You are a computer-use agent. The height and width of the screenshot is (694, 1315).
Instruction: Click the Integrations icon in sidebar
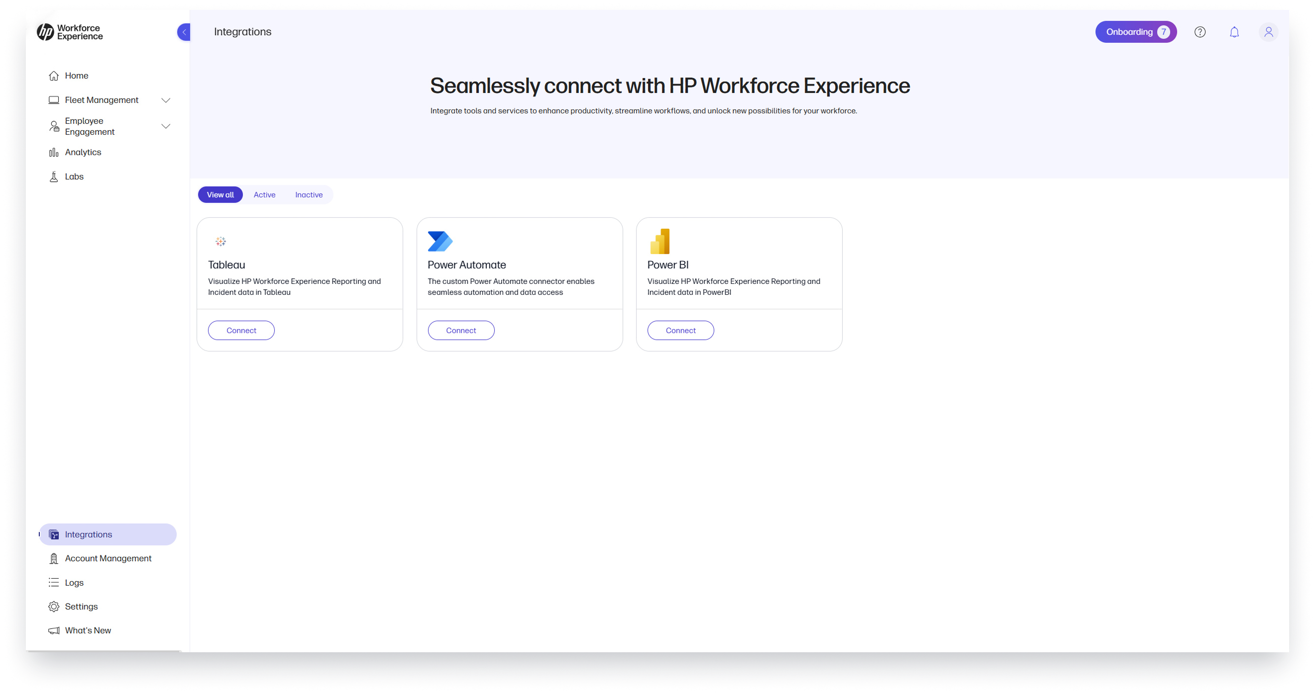[x=54, y=533]
